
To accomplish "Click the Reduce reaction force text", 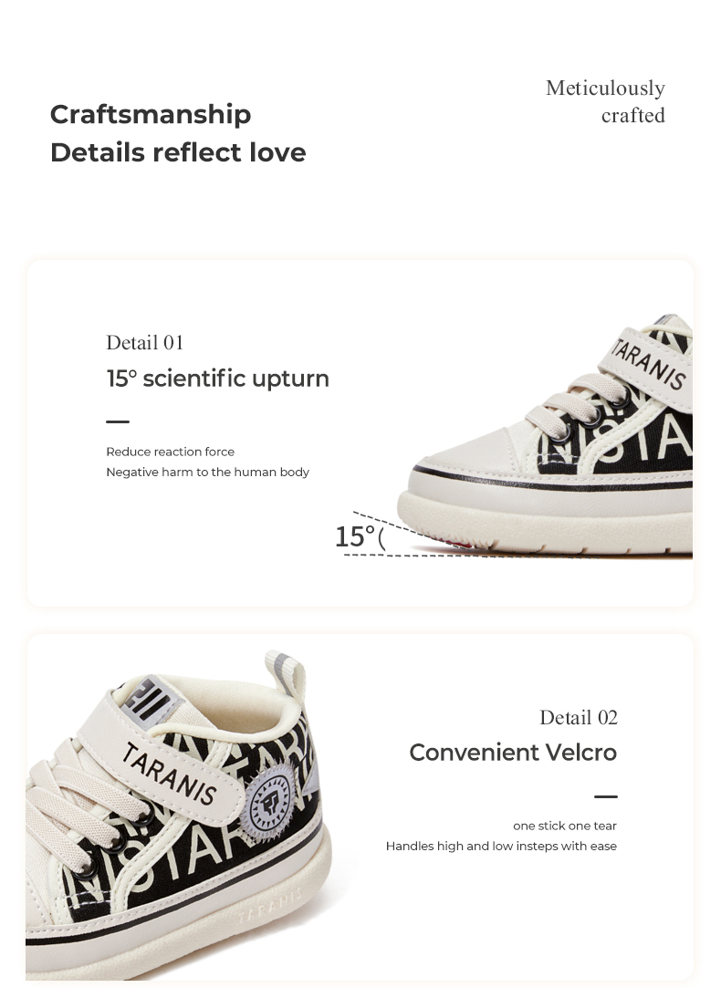I will 170,452.
